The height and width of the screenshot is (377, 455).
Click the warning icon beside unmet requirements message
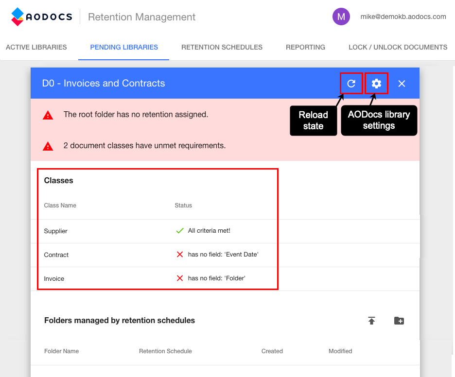48,145
